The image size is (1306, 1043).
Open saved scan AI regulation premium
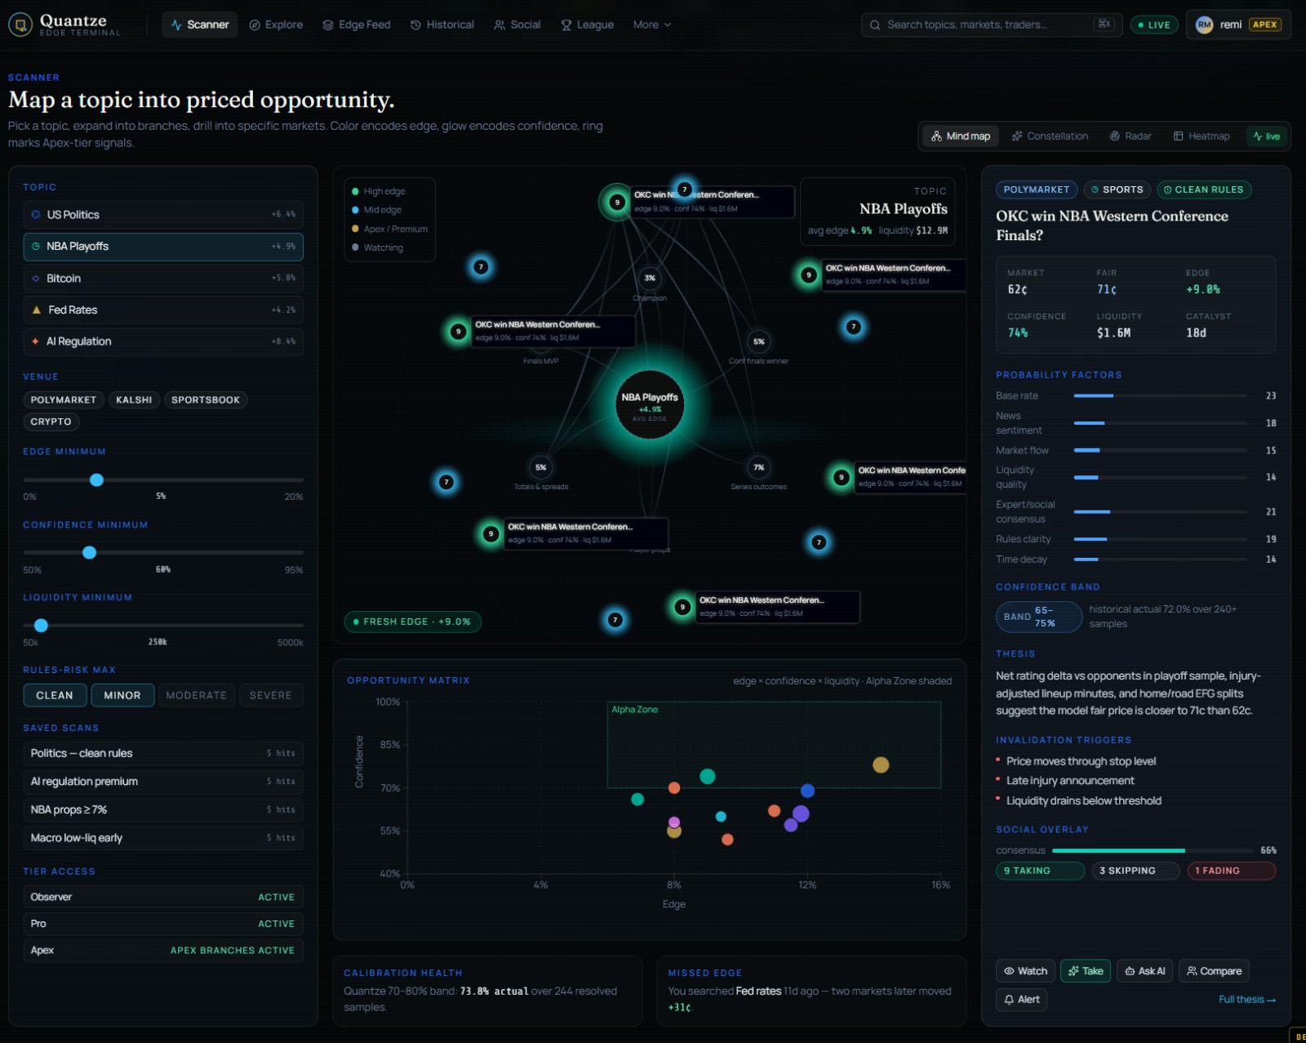[163, 782]
